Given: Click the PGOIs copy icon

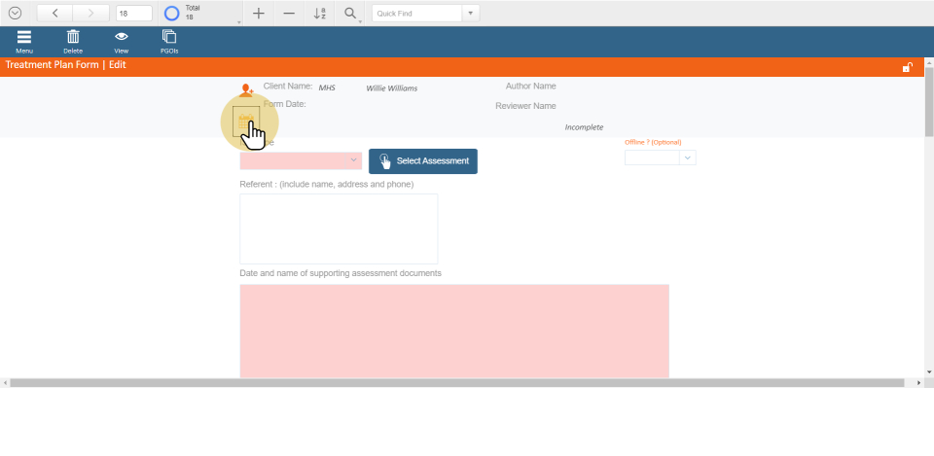Looking at the screenshot, I should point(169,37).
